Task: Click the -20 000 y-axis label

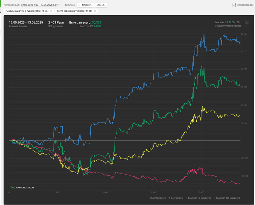Action: pos(244,176)
